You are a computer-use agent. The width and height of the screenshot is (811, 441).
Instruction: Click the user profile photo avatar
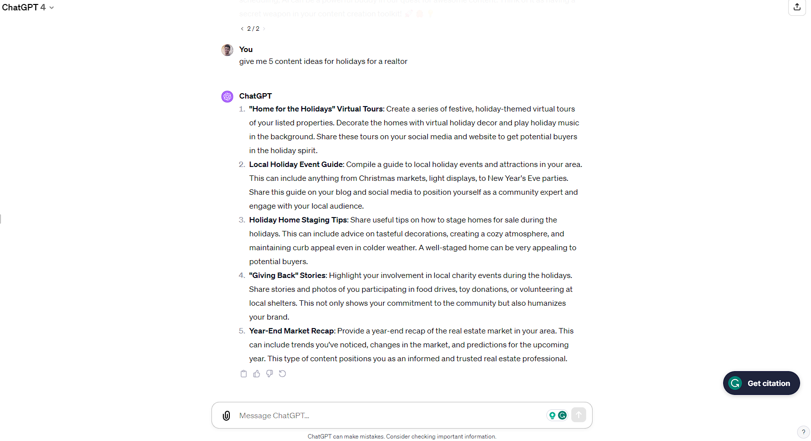(227, 50)
